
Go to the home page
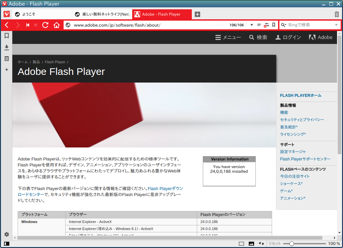pyautogui.click(x=56, y=25)
